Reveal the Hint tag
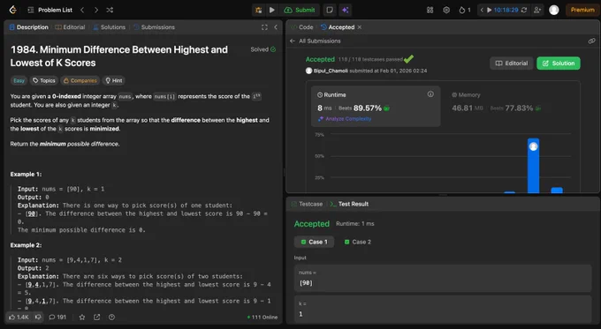The image size is (601, 329). click(x=114, y=80)
